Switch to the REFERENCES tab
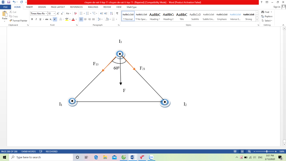The image size is (286, 161). coord(77,7)
